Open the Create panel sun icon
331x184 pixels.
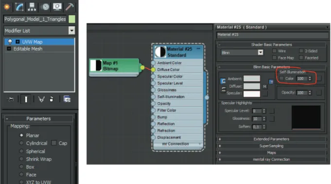[x=7, y=7]
